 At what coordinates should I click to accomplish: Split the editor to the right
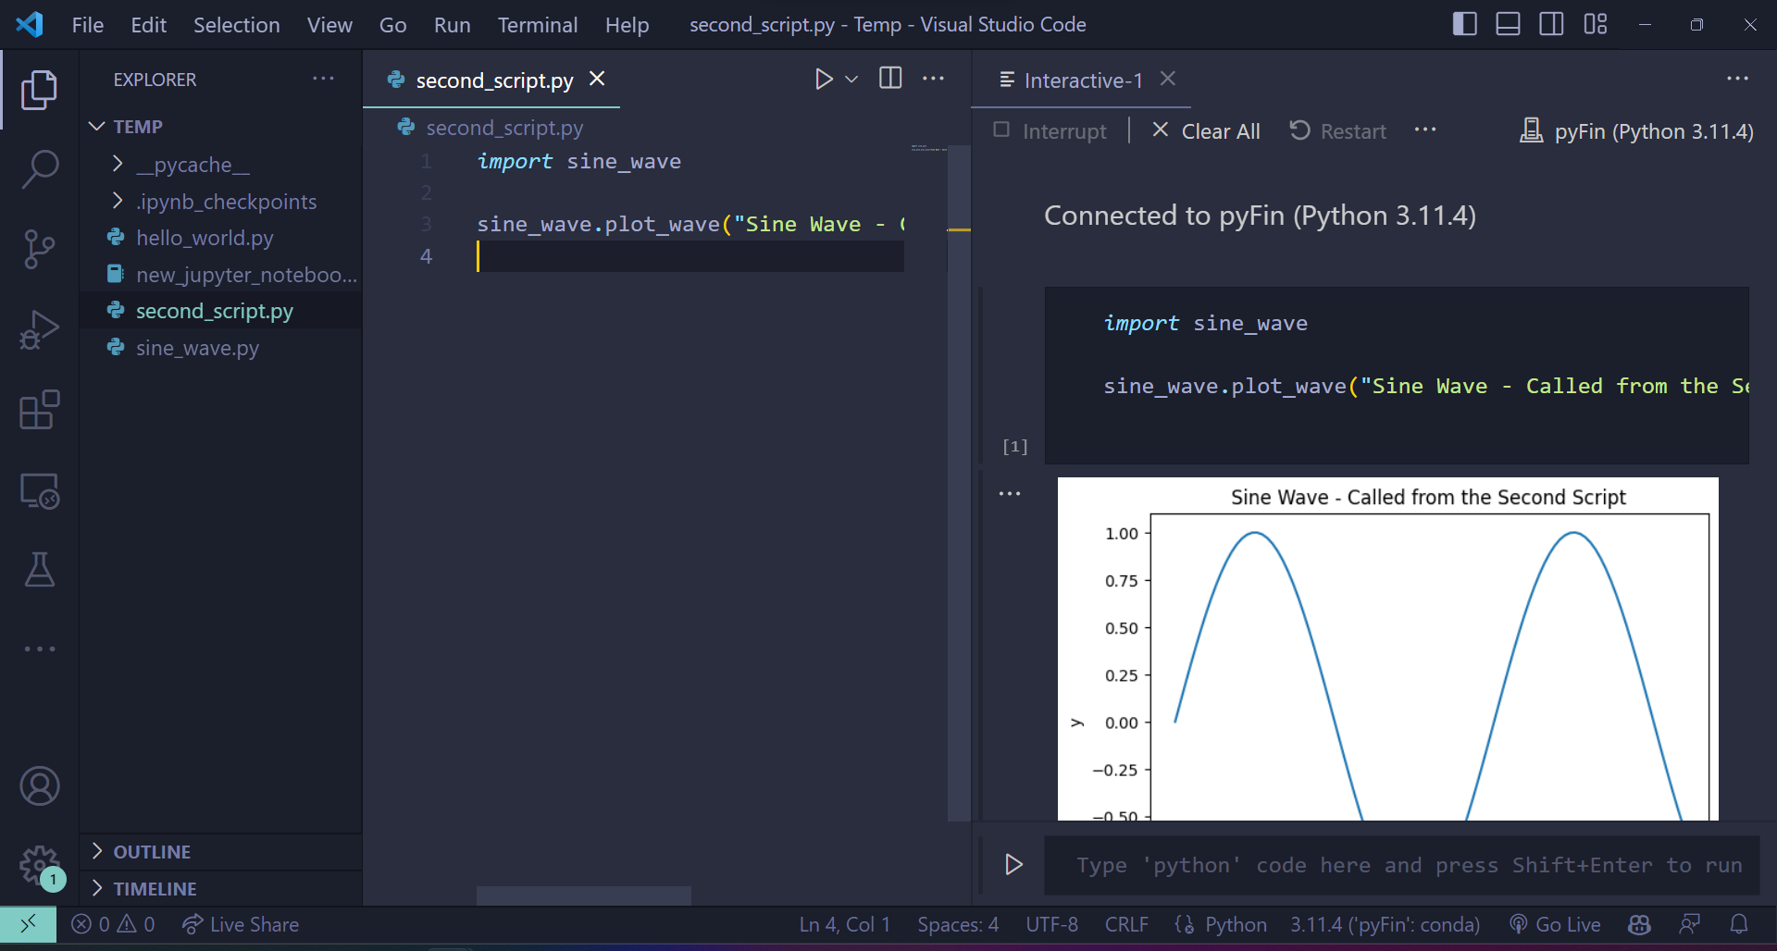(890, 79)
